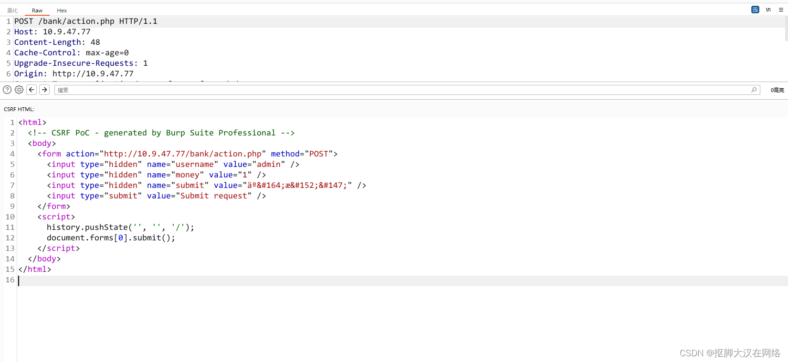Click the hidden input name="submit" line

coord(207,186)
